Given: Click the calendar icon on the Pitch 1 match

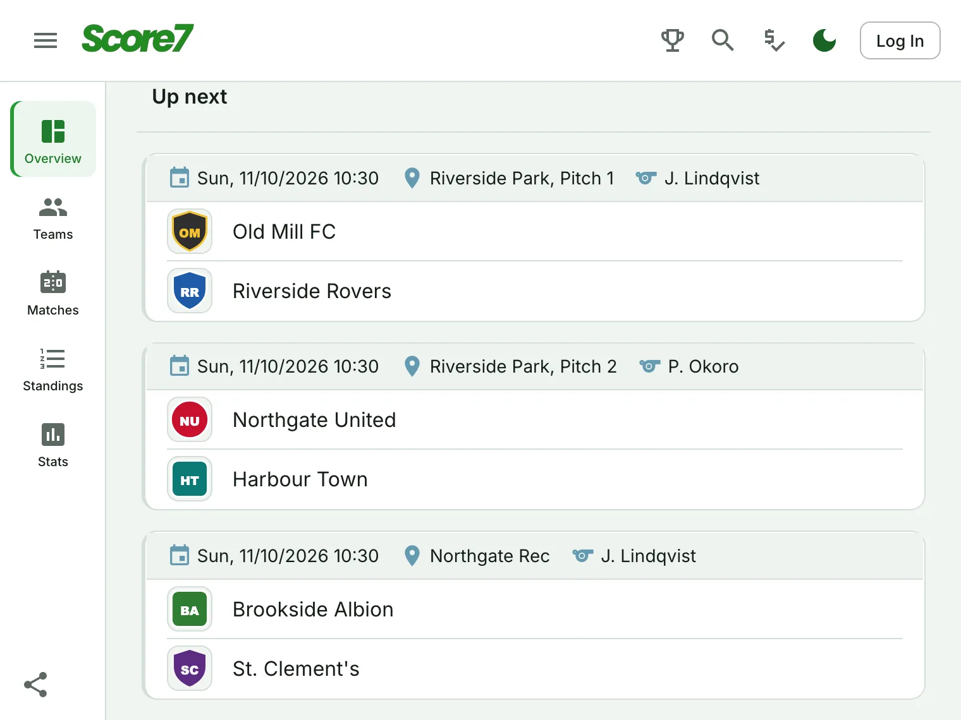Looking at the screenshot, I should point(180,177).
